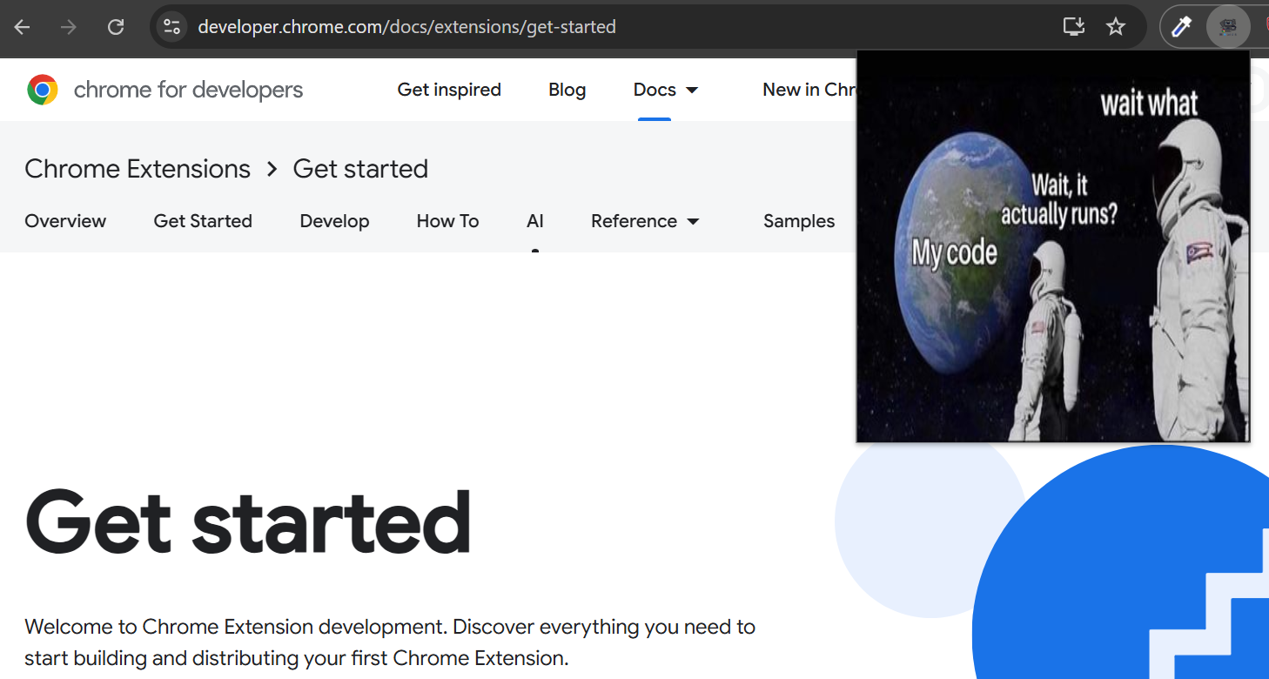Click the Chrome logo
This screenshot has width=1269, height=679.
(43, 90)
